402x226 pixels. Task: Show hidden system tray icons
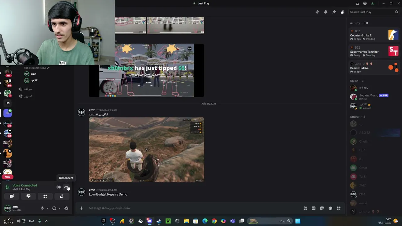(46, 221)
